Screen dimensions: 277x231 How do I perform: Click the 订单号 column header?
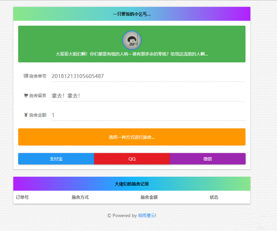click(22, 197)
